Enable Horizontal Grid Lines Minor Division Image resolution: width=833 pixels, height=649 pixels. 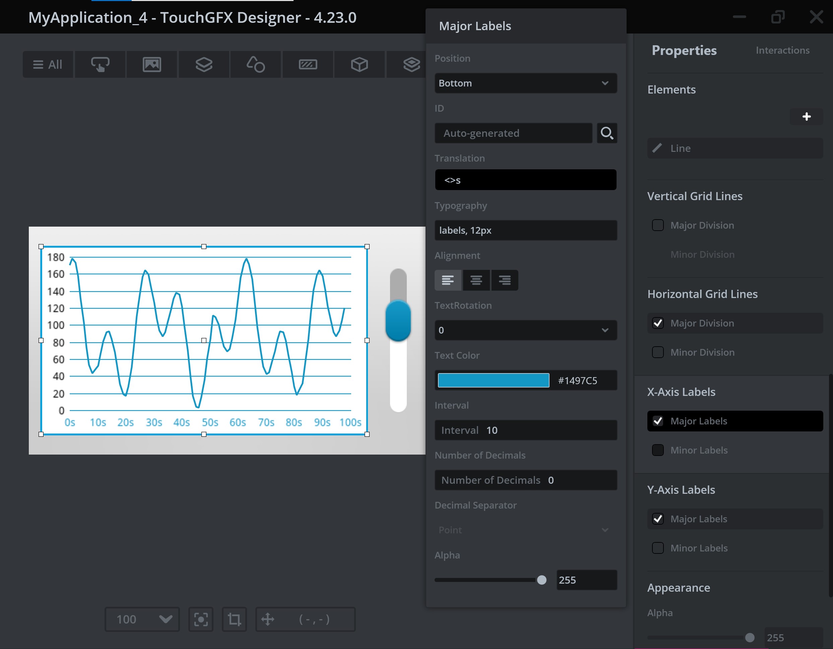(657, 352)
